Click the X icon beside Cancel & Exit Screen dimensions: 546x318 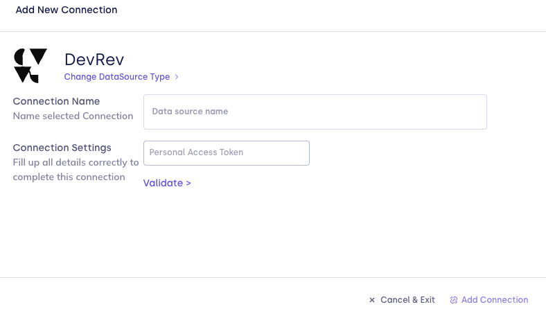pos(372,300)
